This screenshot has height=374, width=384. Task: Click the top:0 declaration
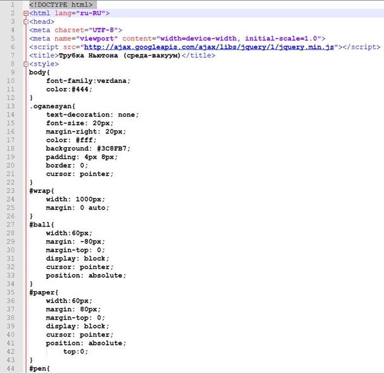coord(75,352)
